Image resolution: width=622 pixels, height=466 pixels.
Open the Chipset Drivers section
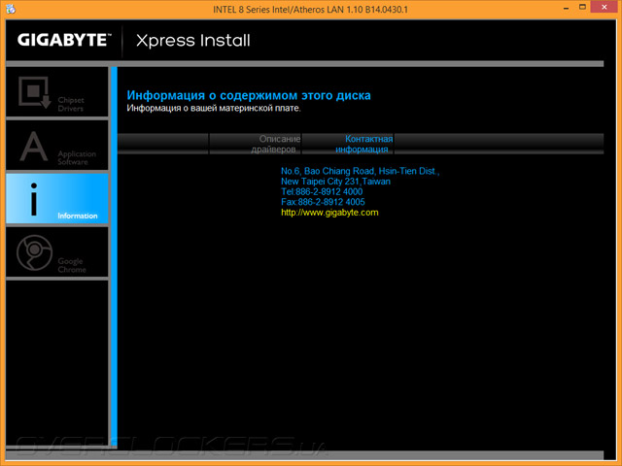57,92
